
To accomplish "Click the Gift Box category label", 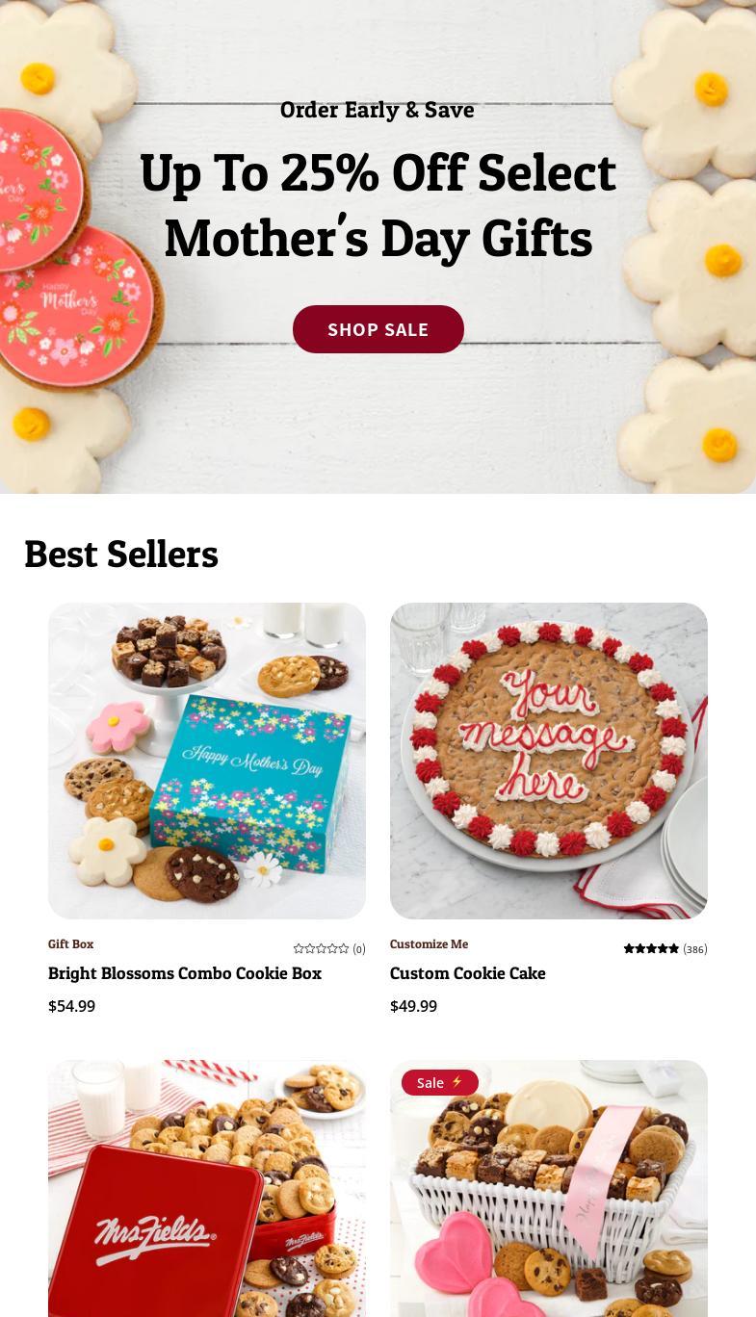I will point(71,944).
